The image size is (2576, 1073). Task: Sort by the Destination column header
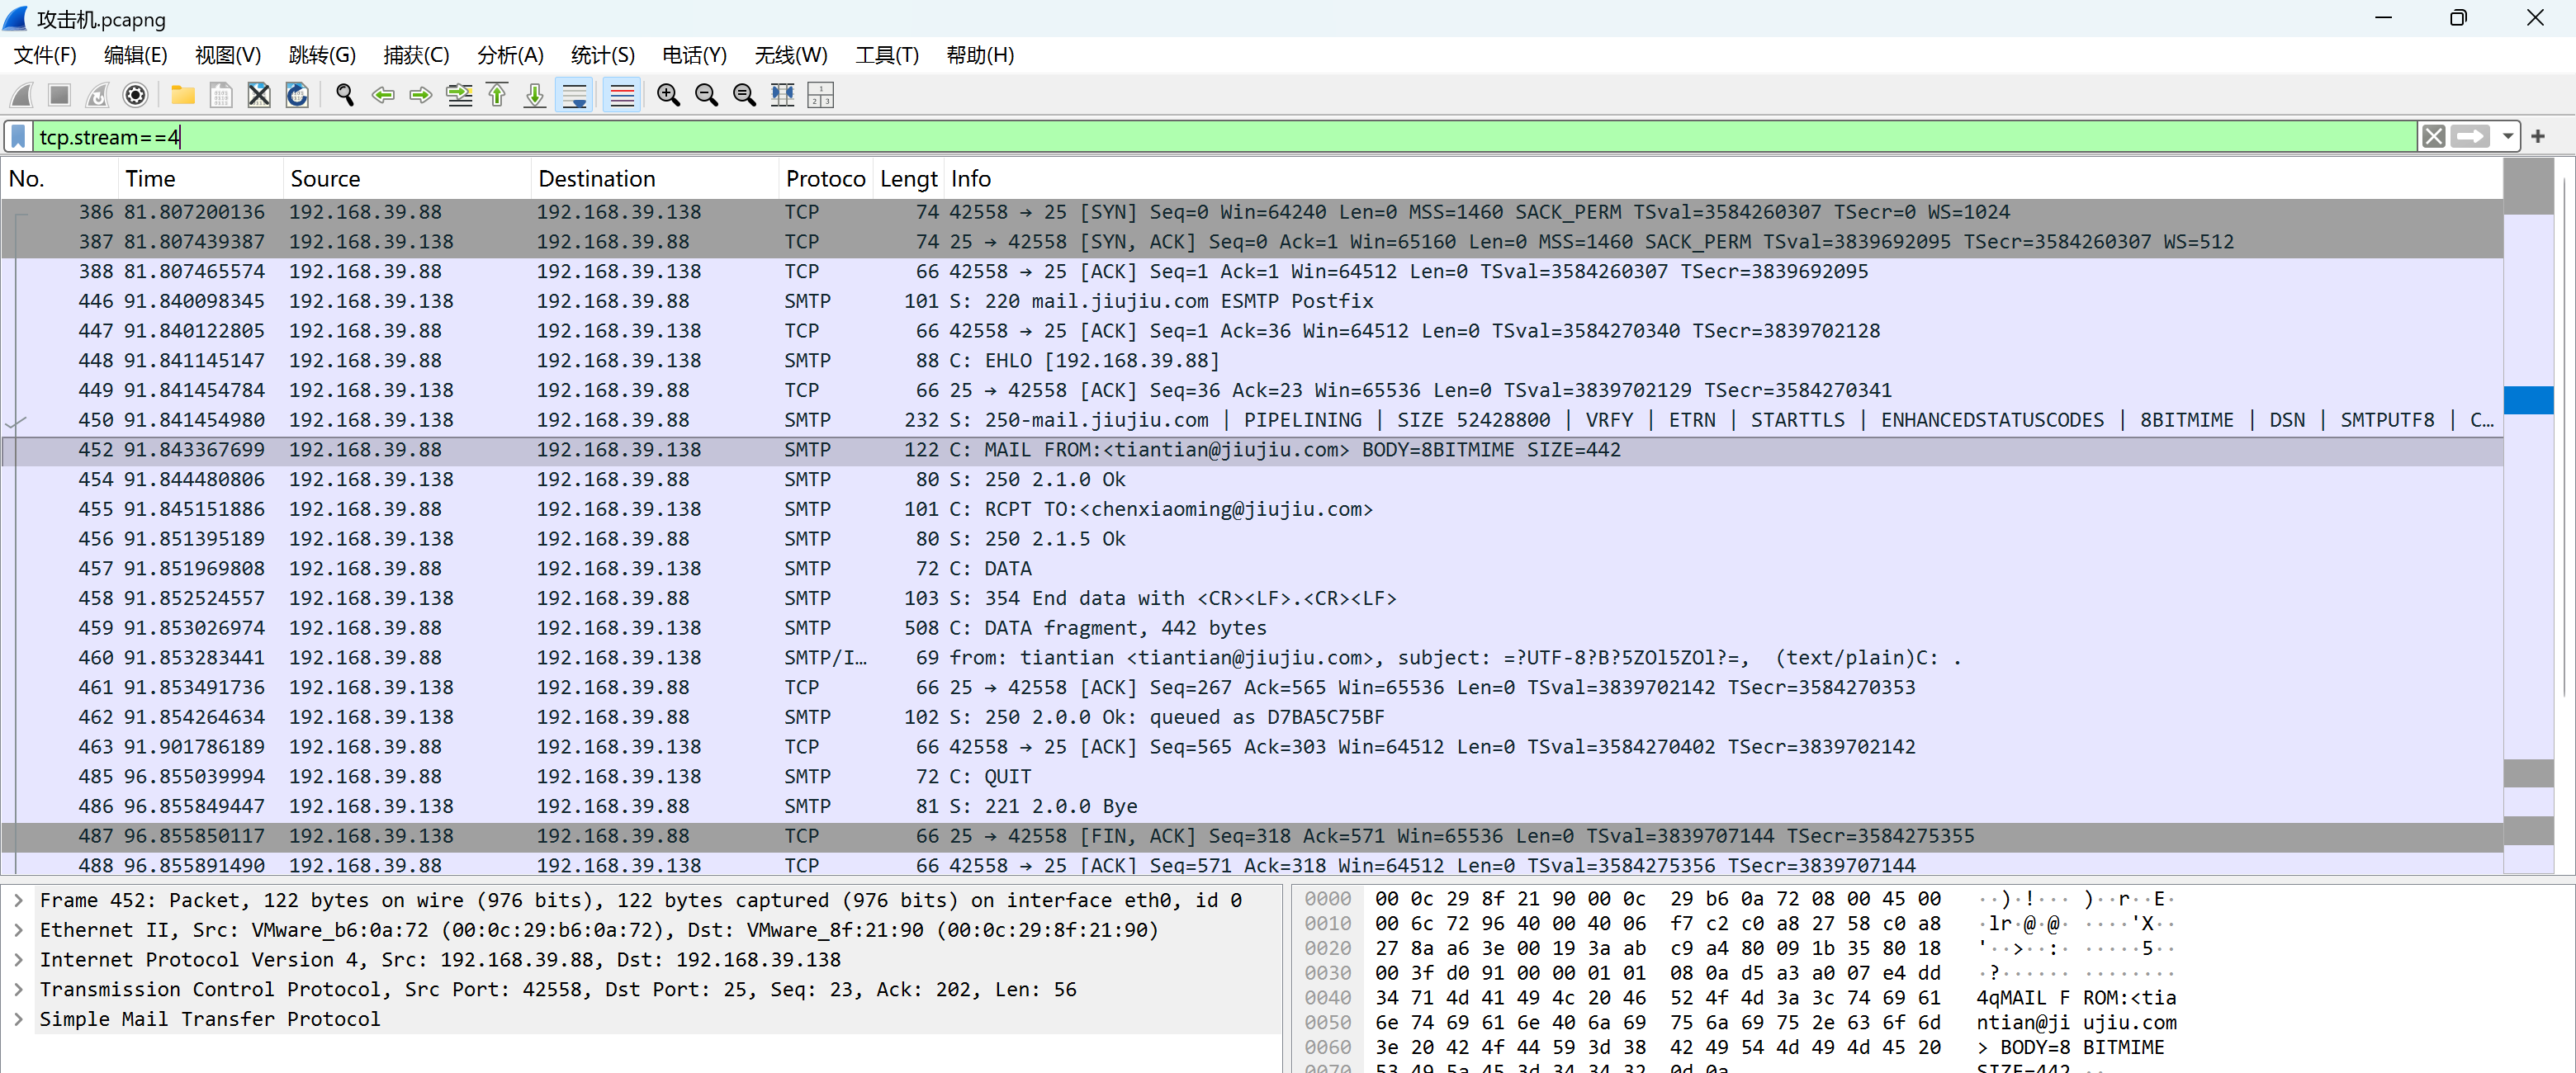pyautogui.click(x=655, y=179)
